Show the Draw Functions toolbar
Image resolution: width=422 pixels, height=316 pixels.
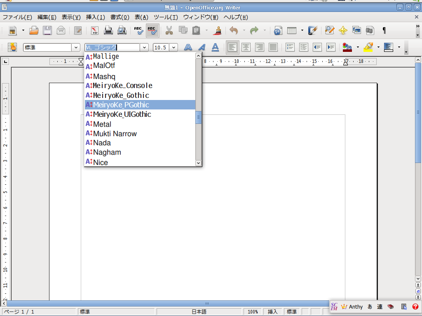(x=313, y=30)
